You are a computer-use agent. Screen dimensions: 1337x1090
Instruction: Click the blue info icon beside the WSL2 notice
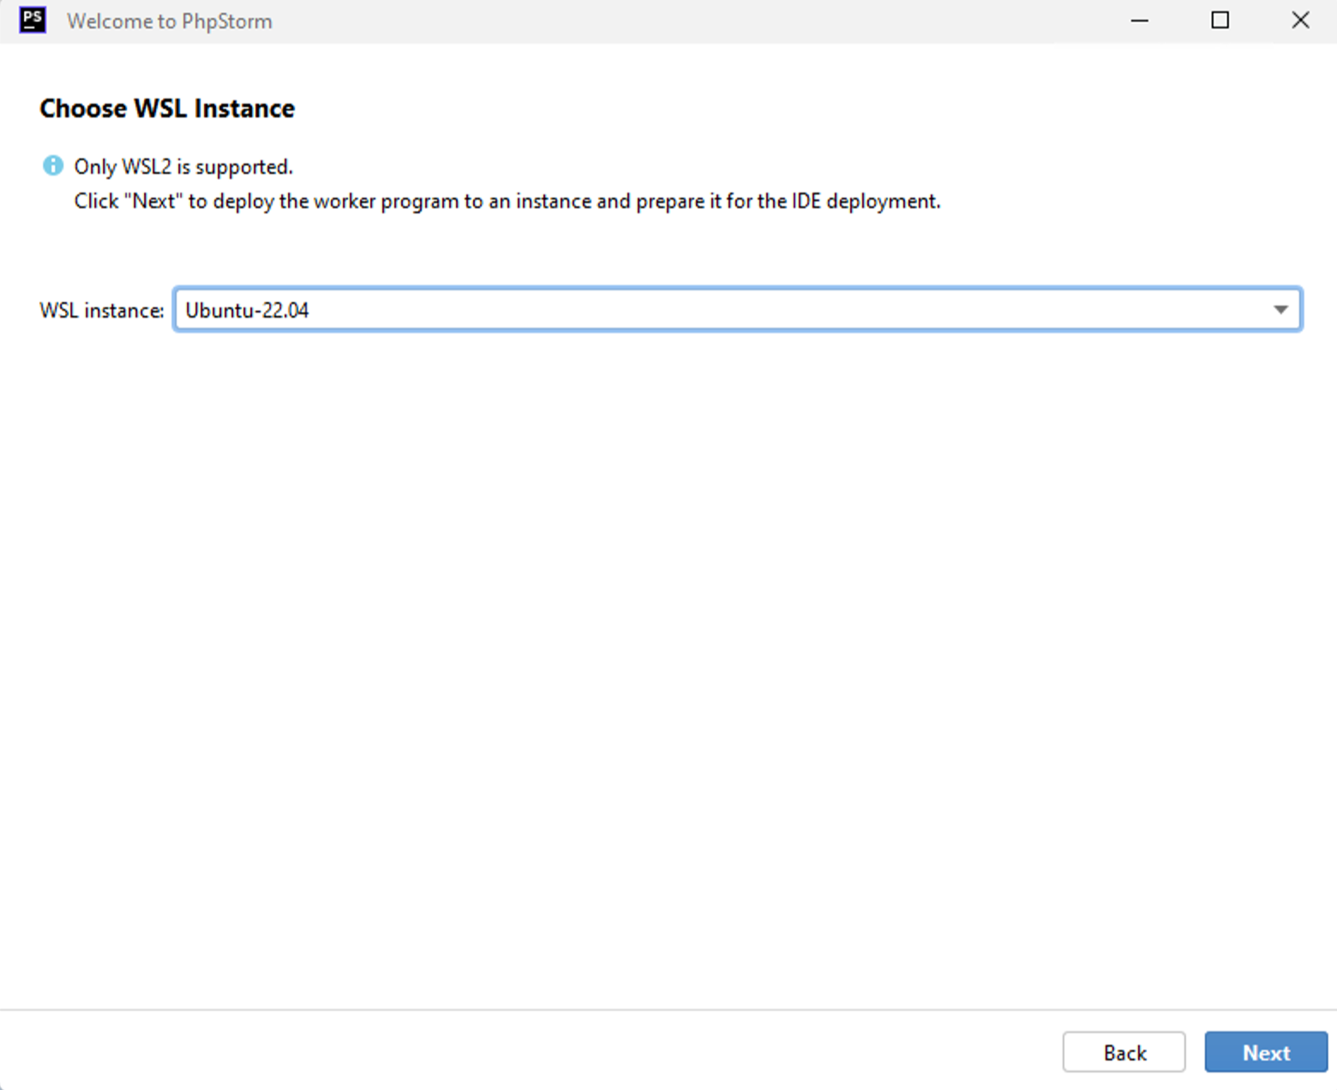[x=51, y=165]
